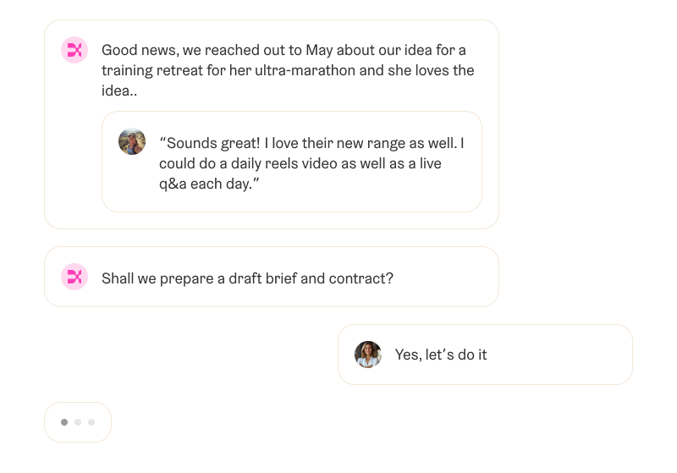Screen dimensions: 677x473
Task: Click the words "she loves the" in first message
Action: click(x=431, y=70)
